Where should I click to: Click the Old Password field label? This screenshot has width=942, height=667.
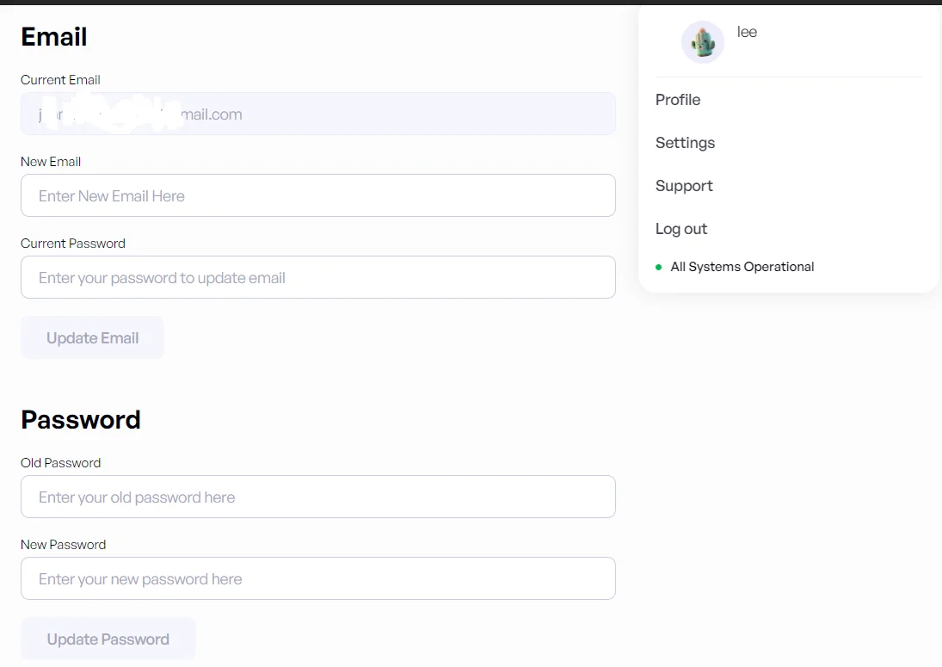[x=61, y=463]
